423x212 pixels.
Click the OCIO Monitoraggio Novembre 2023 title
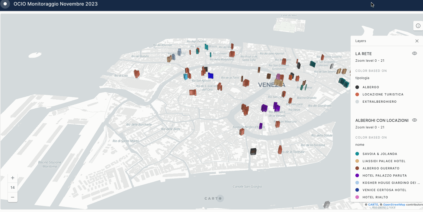click(56, 4)
